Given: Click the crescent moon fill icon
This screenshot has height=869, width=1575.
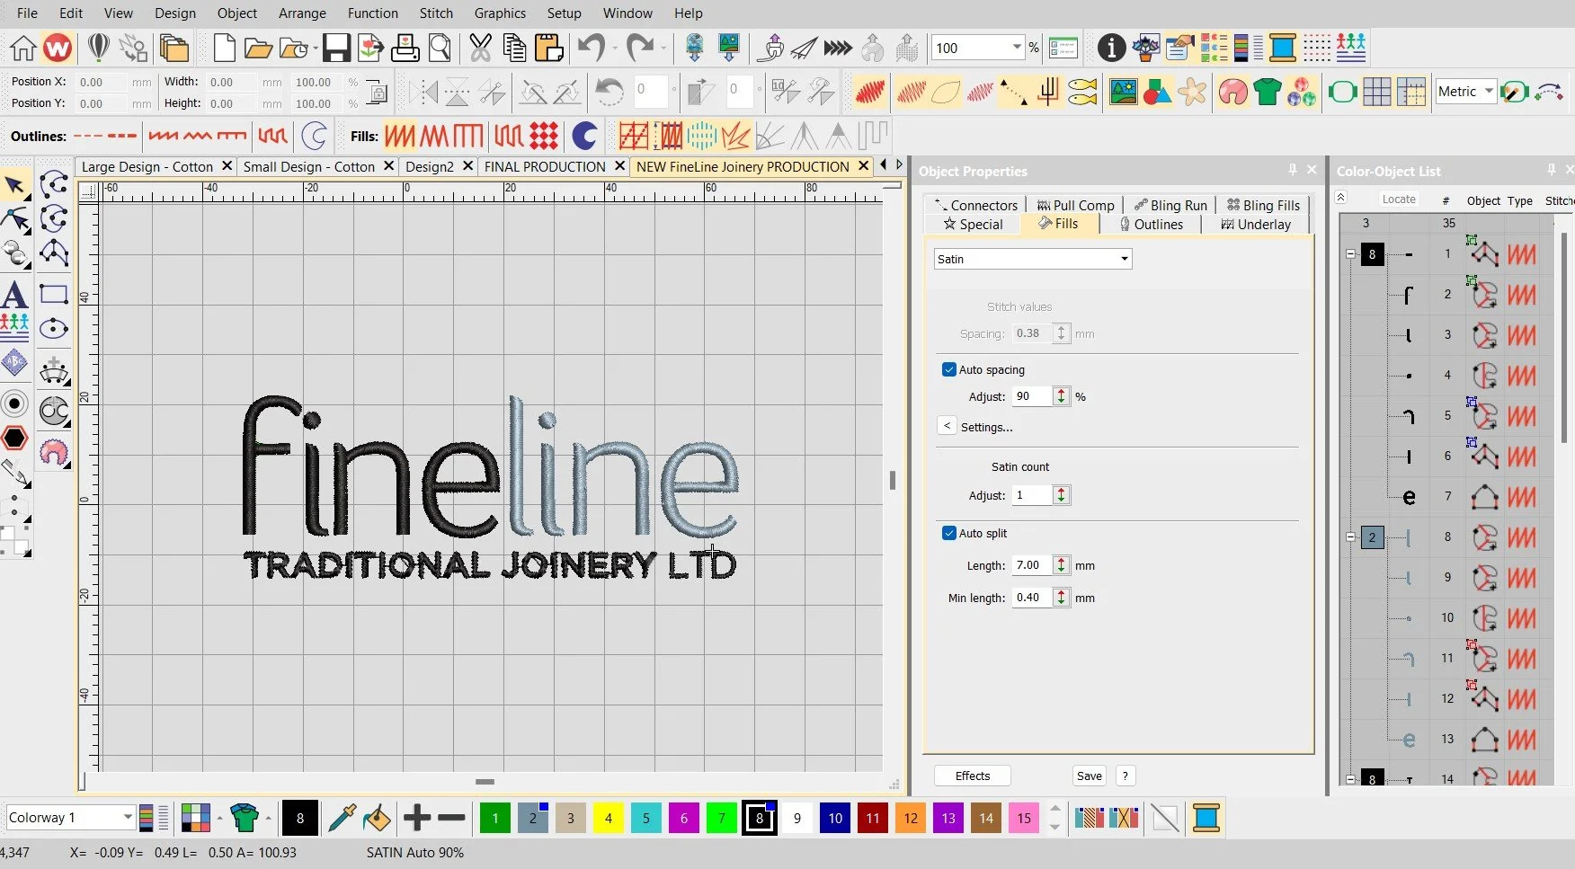Looking at the screenshot, I should tap(585, 136).
